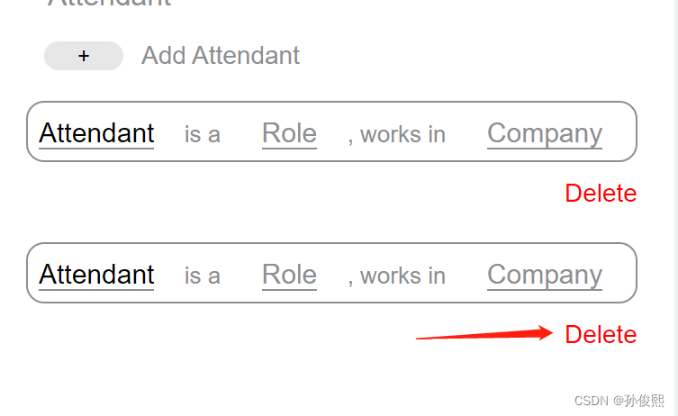This screenshot has width=678, height=416.
Task: Click the "is a" text in first row
Action: (x=203, y=134)
